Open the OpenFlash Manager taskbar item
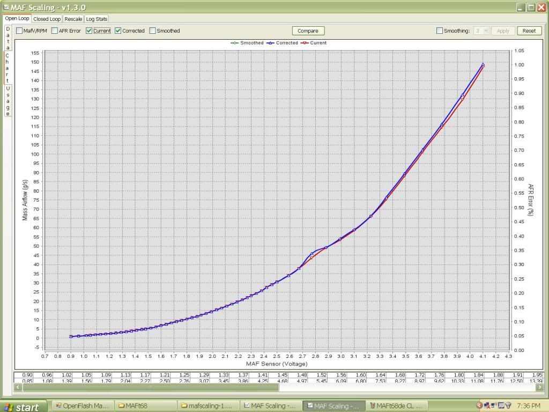Screen dimensions: 549x412 click(83, 406)
